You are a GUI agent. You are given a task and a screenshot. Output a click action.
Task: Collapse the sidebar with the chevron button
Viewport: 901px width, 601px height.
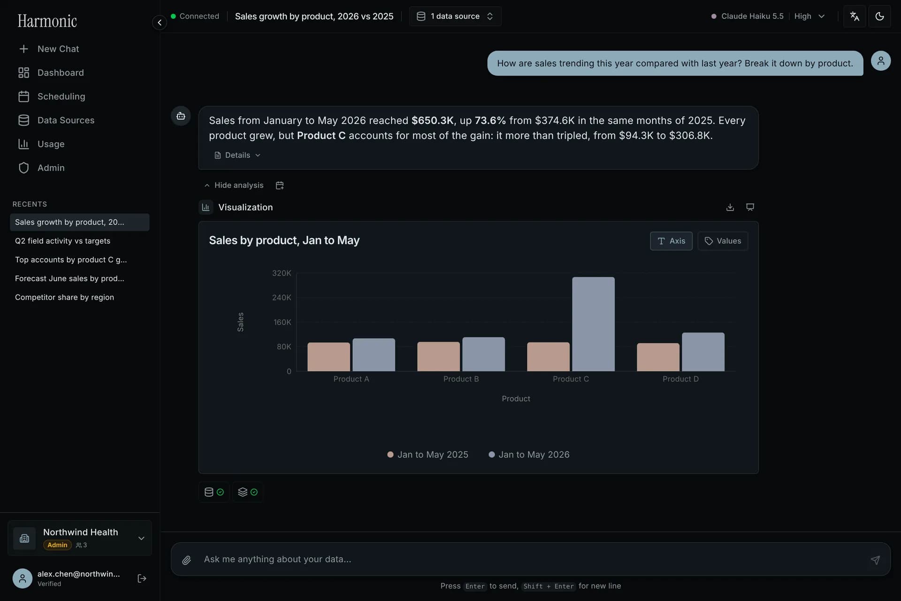[x=160, y=22]
